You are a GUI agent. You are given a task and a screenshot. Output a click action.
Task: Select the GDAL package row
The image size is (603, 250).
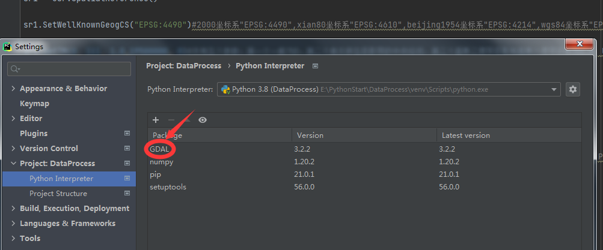[x=364, y=149]
